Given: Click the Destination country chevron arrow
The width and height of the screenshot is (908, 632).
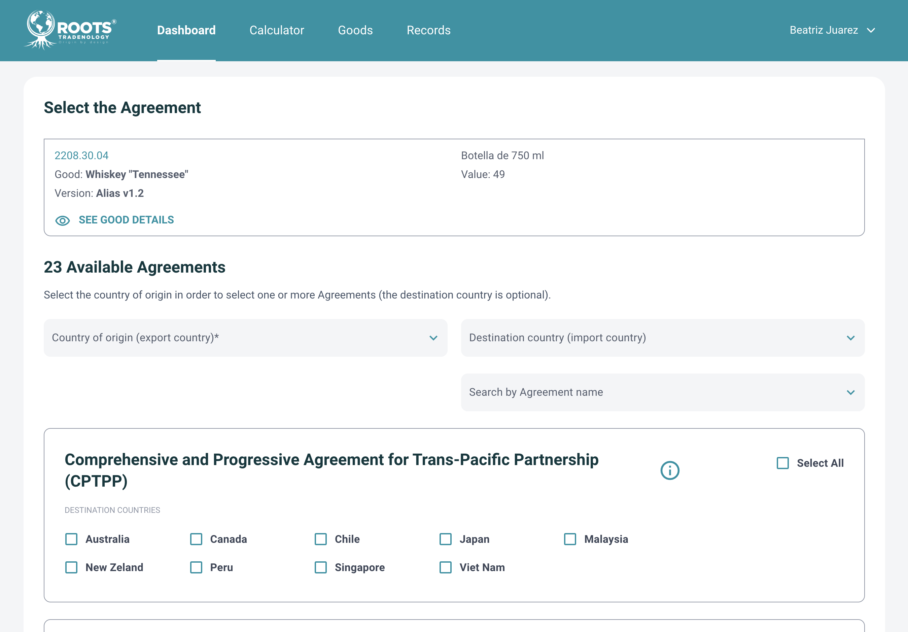Looking at the screenshot, I should pos(851,338).
